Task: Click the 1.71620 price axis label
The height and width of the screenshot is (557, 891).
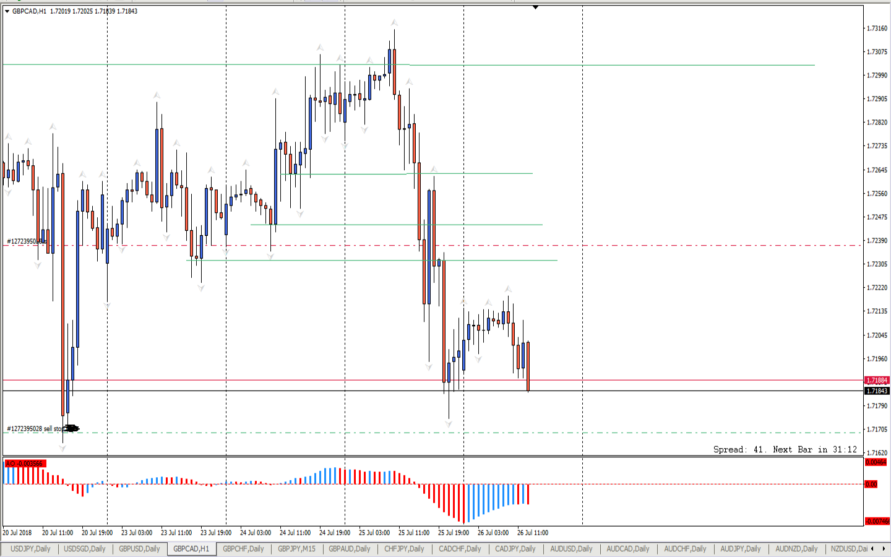Action: coord(877,453)
